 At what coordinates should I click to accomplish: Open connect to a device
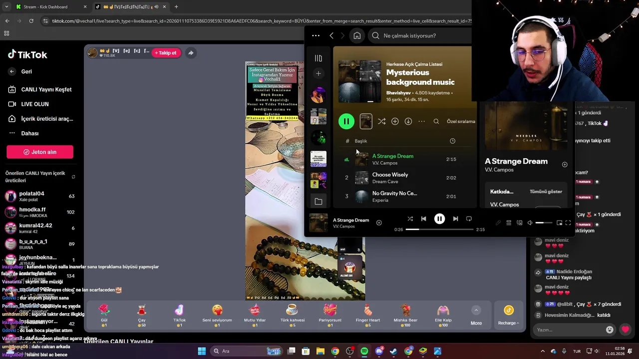(520, 223)
